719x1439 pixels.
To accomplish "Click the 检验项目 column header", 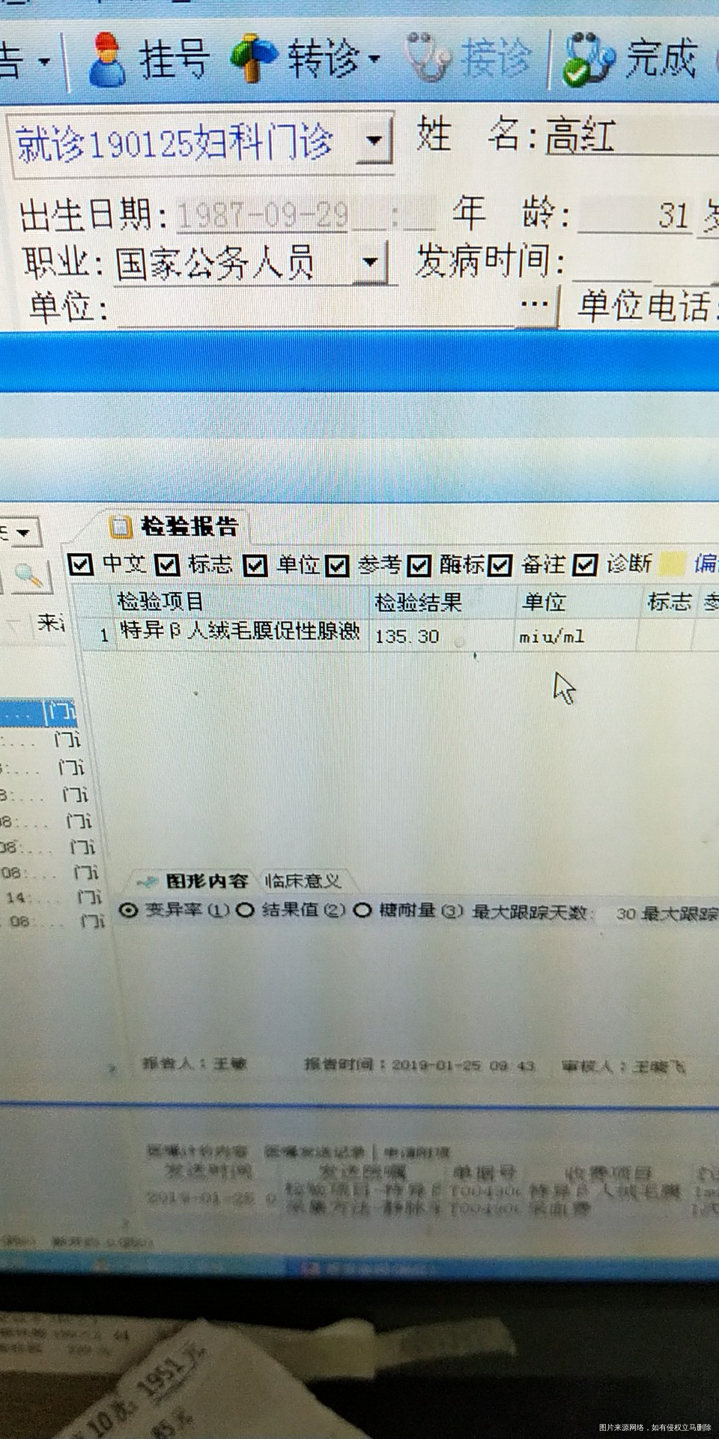I will (x=160, y=601).
